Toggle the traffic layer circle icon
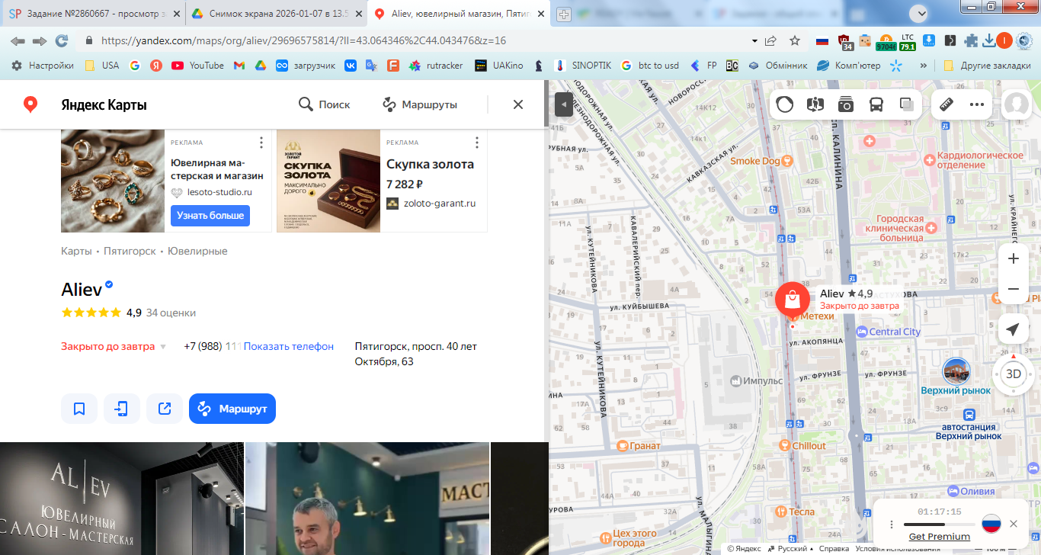This screenshot has width=1041, height=555. 786,104
